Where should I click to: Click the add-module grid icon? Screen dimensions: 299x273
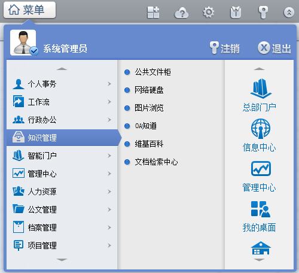[x=153, y=13]
